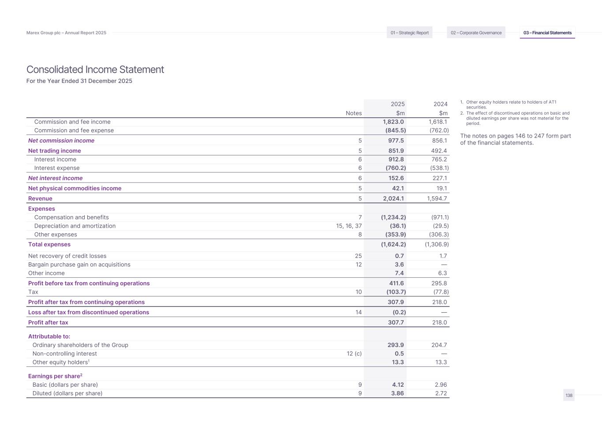Click the page number 138 badge
602x426 pixels.
[x=569, y=395]
